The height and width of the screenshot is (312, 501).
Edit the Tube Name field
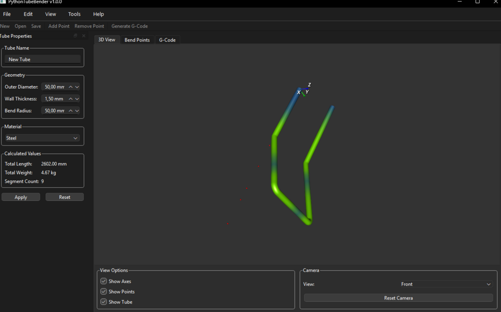point(42,59)
